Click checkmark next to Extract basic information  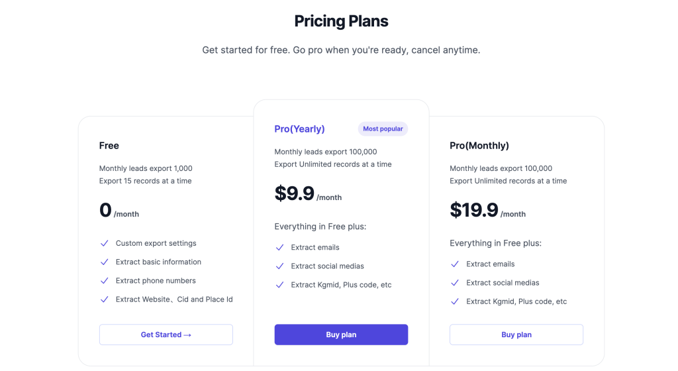(x=105, y=262)
